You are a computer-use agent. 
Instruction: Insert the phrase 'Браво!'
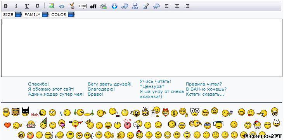(x=95, y=94)
